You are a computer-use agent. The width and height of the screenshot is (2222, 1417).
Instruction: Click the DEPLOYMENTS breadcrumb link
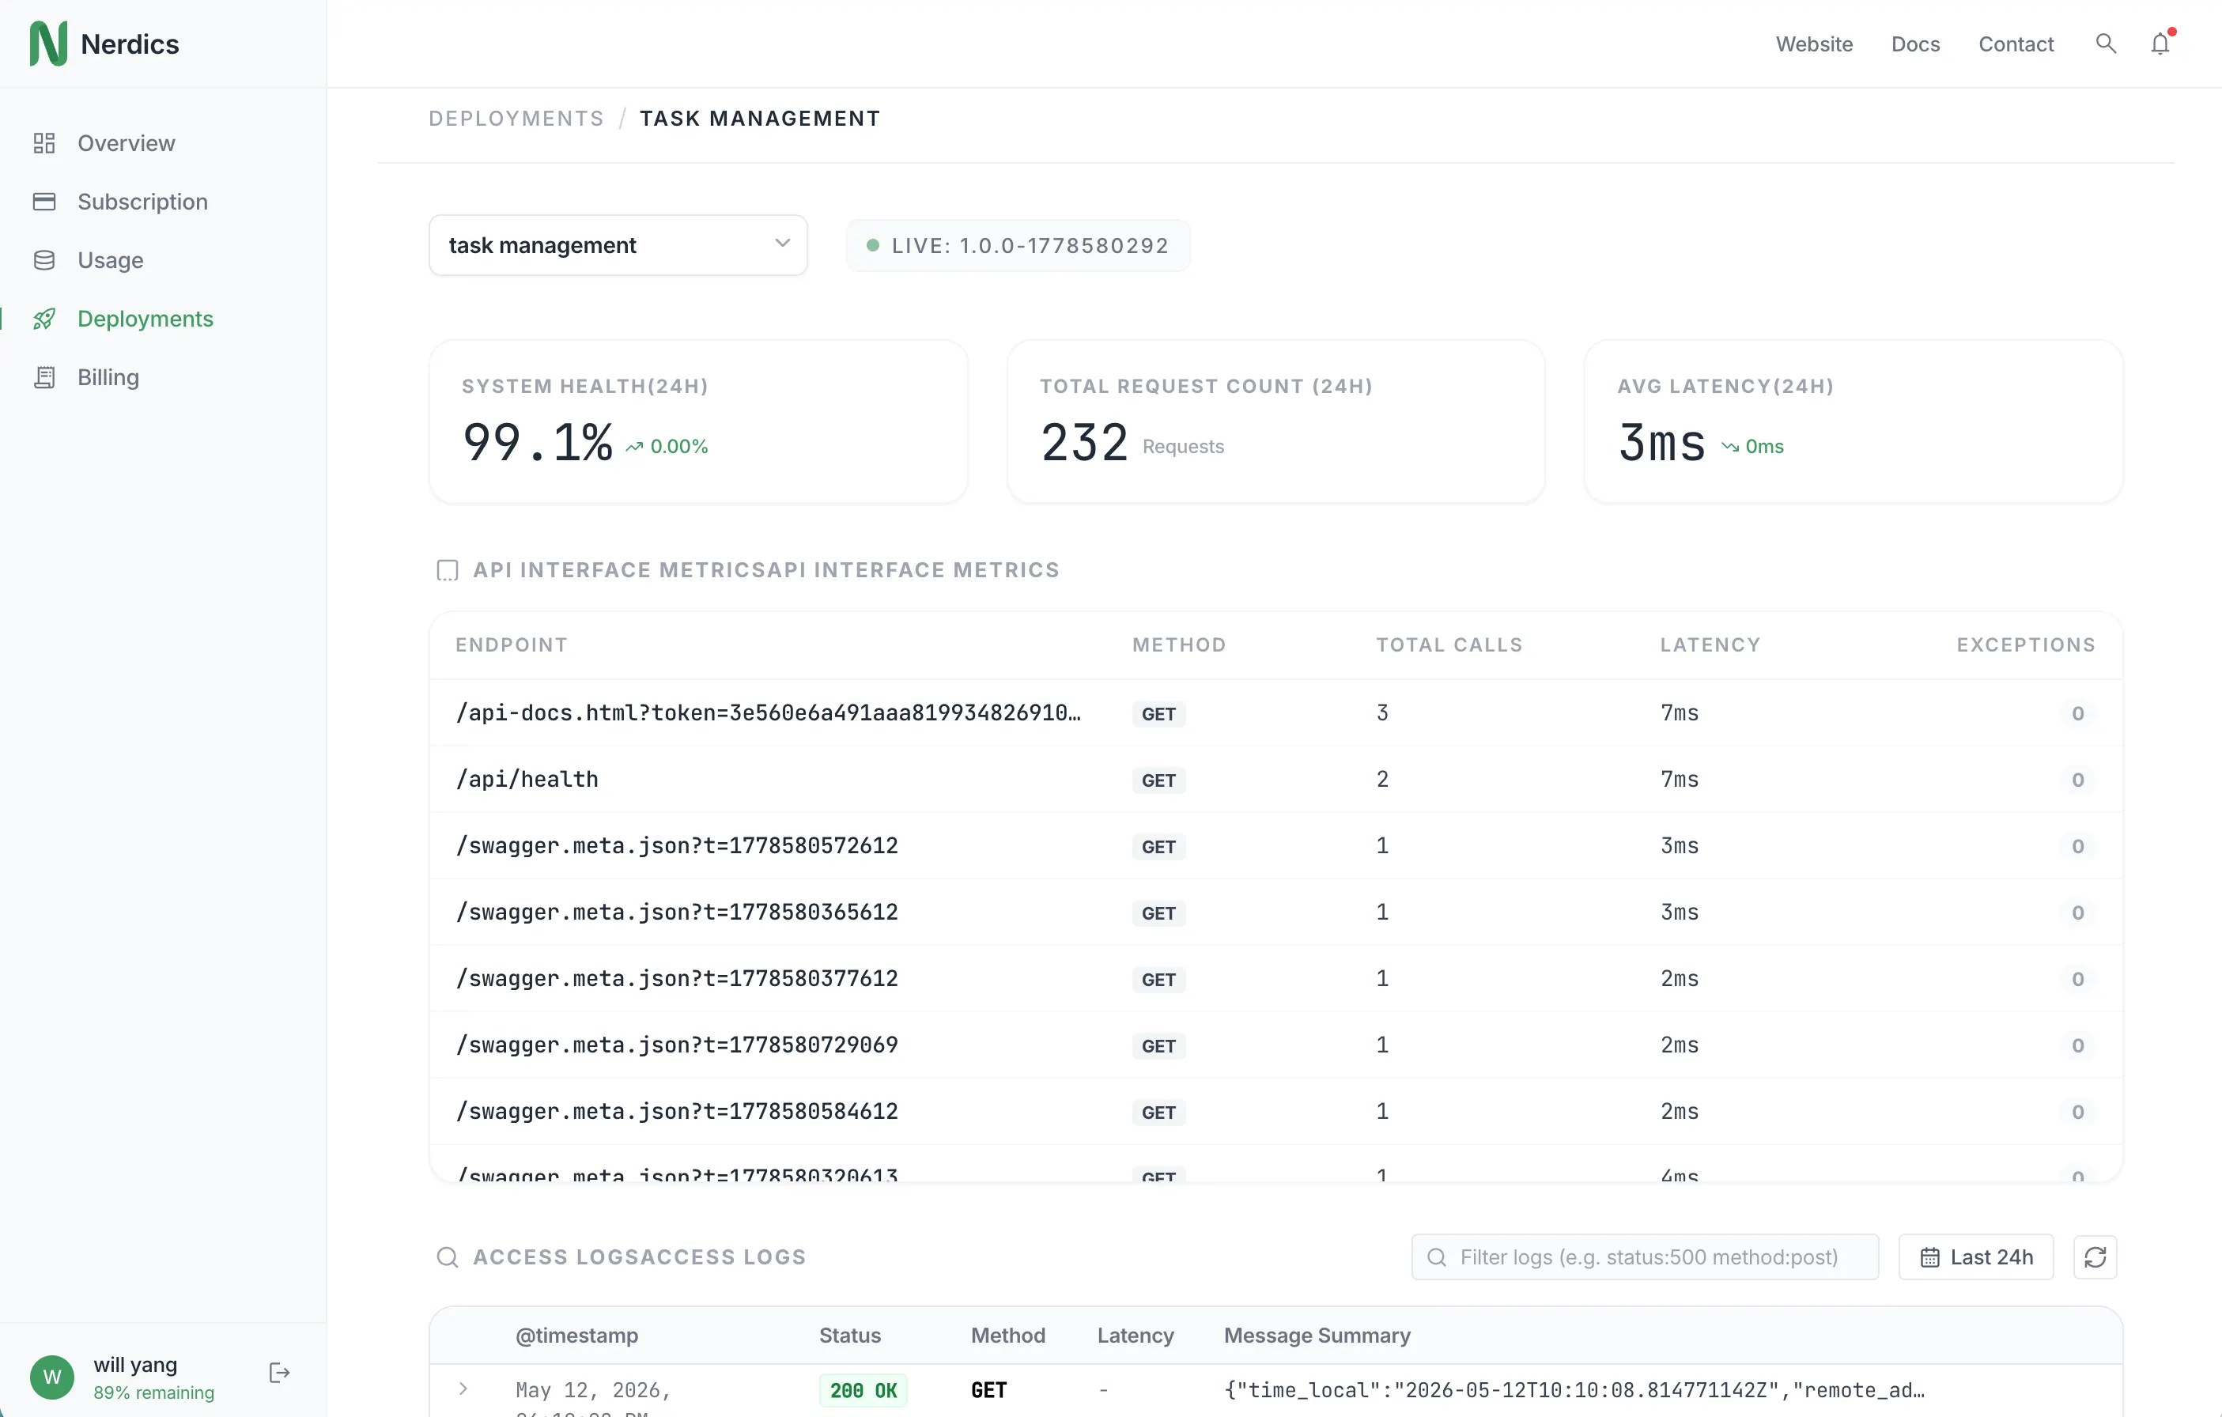[x=516, y=118]
